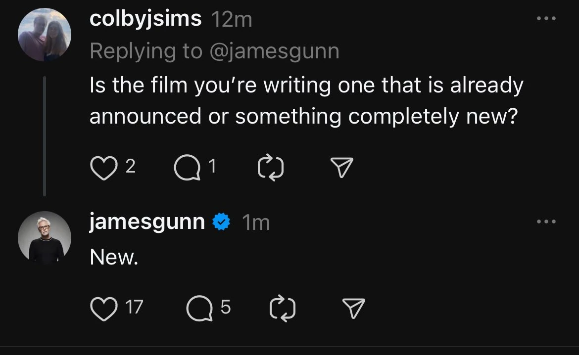Repost jamesgunn's reply
579x355 pixels.
283,309
